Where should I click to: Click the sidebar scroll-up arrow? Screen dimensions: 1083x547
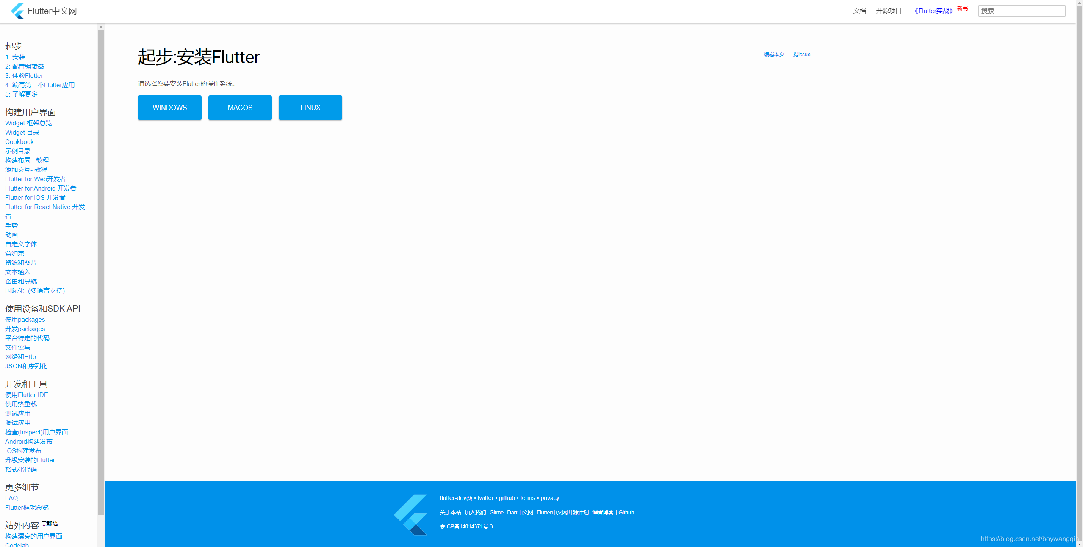click(x=101, y=27)
